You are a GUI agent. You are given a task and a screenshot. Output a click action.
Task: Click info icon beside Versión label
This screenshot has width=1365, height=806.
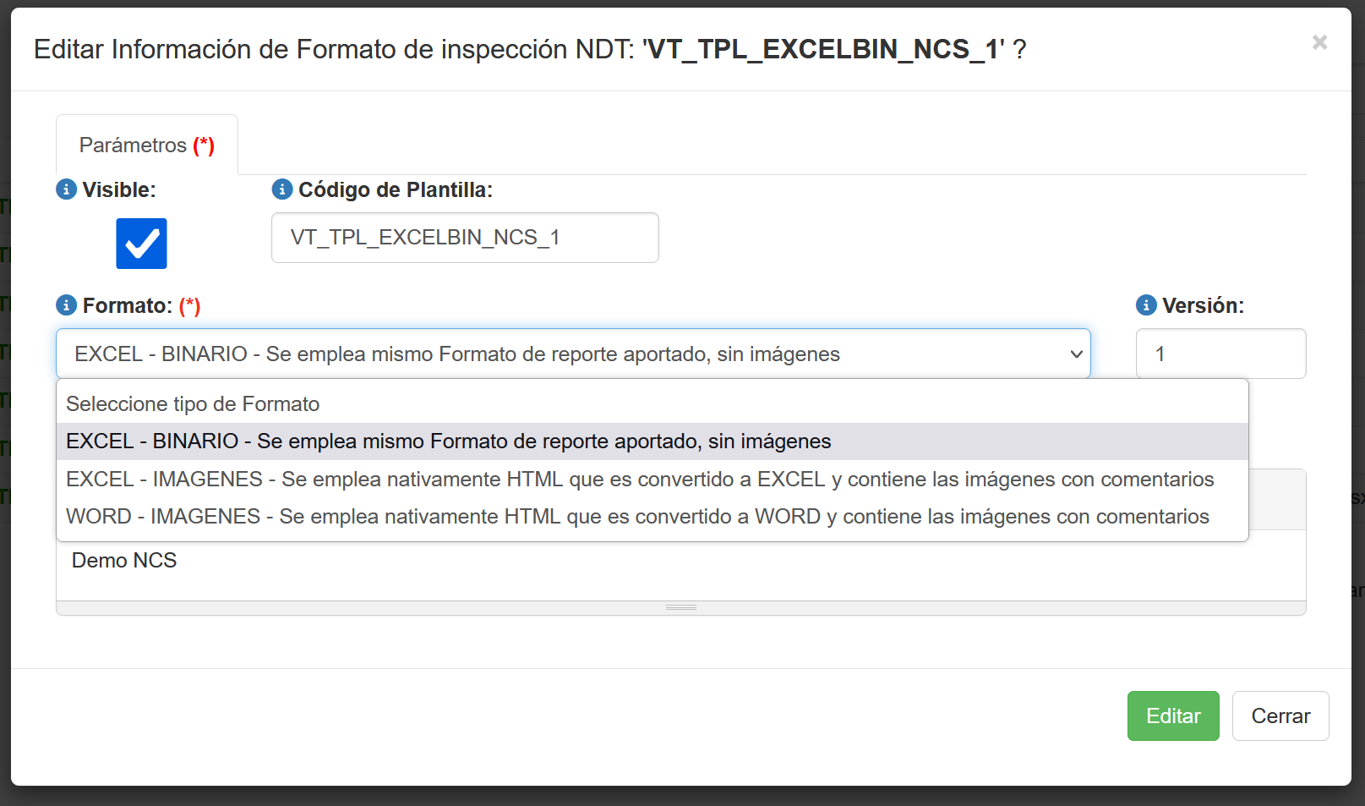[1146, 305]
